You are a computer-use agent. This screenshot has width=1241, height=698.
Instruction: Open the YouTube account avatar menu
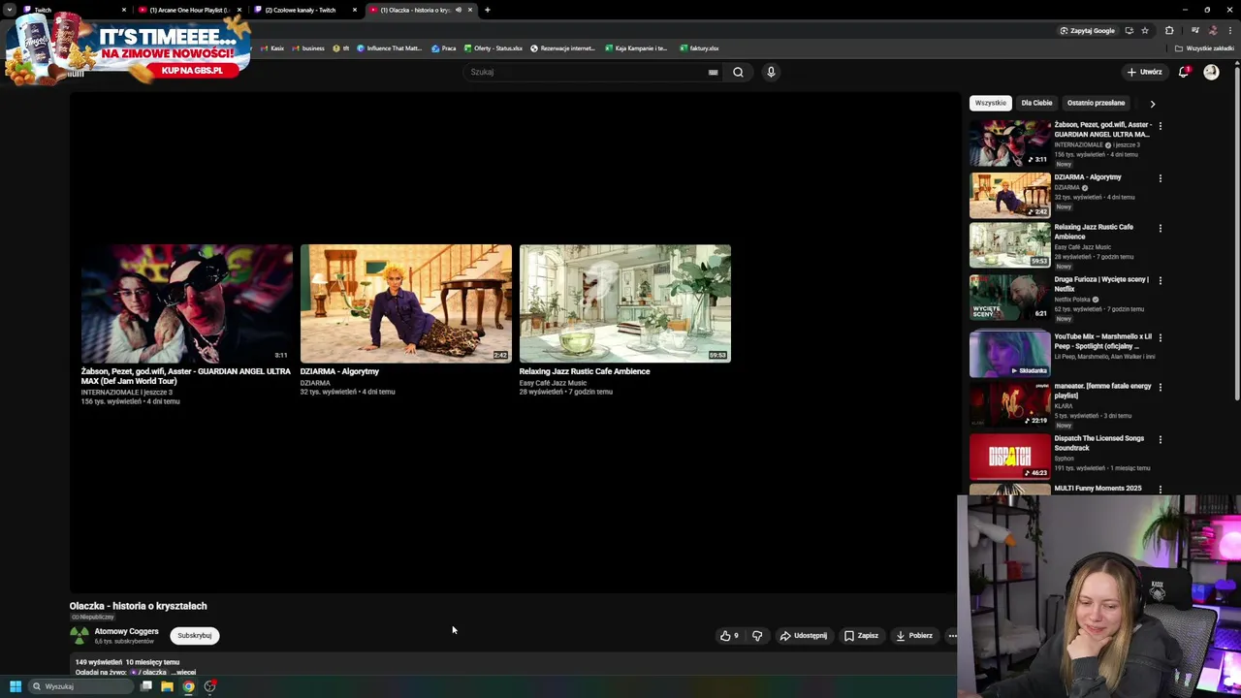(x=1211, y=72)
